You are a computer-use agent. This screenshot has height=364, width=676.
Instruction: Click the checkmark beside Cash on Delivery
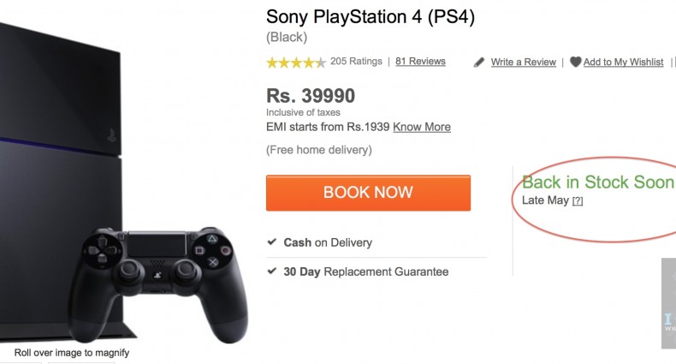tap(272, 242)
